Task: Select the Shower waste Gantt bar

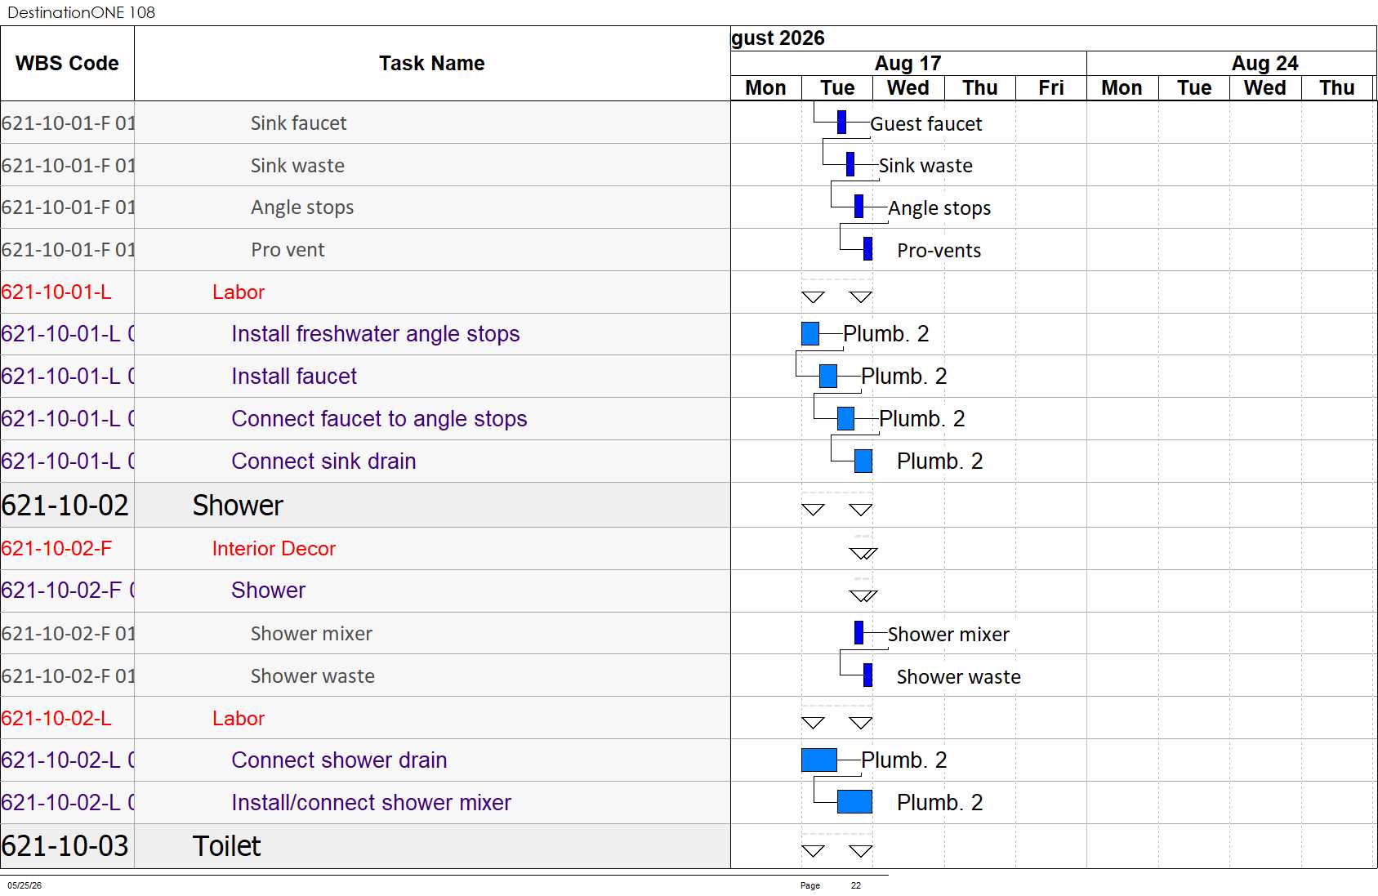Action: pyautogui.click(x=867, y=675)
